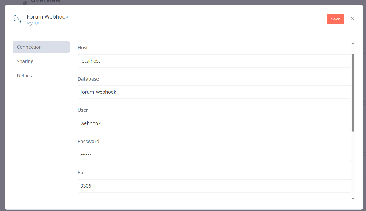Image resolution: width=366 pixels, height=211 pixels.
Task: Click the vertical scrollbar thumb
Action: pyautogui.click(x=353, y=93)
